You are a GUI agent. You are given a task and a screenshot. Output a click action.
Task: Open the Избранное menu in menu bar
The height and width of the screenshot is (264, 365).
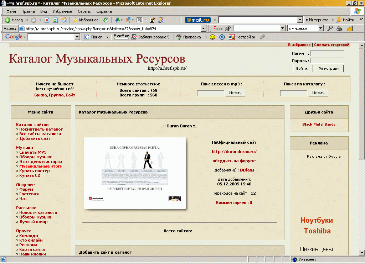[x=62, y=11]
